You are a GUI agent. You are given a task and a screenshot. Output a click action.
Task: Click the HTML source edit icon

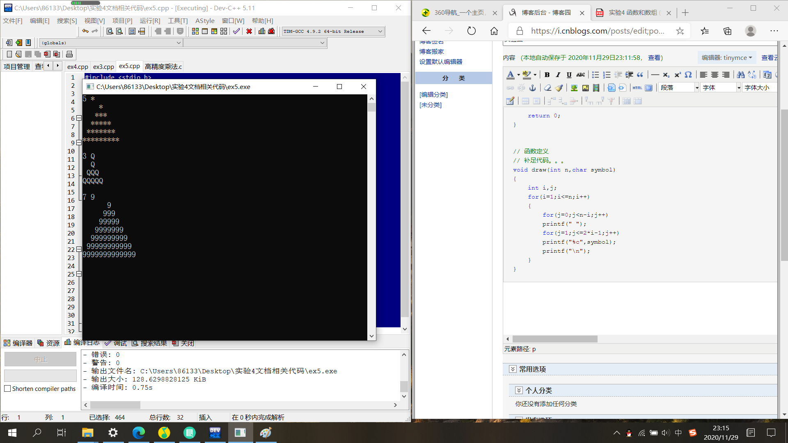point(637,88)
